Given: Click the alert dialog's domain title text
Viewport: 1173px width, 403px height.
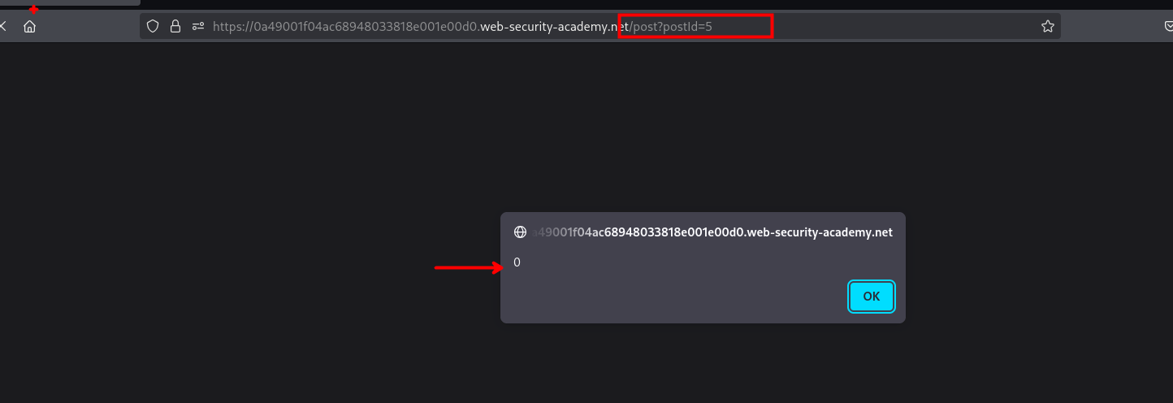Looking at the screenshot, I should click(x=712, y=232).
